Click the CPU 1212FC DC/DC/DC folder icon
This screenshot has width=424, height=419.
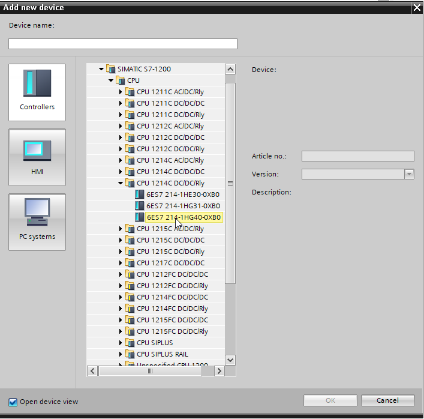(130, 274)
